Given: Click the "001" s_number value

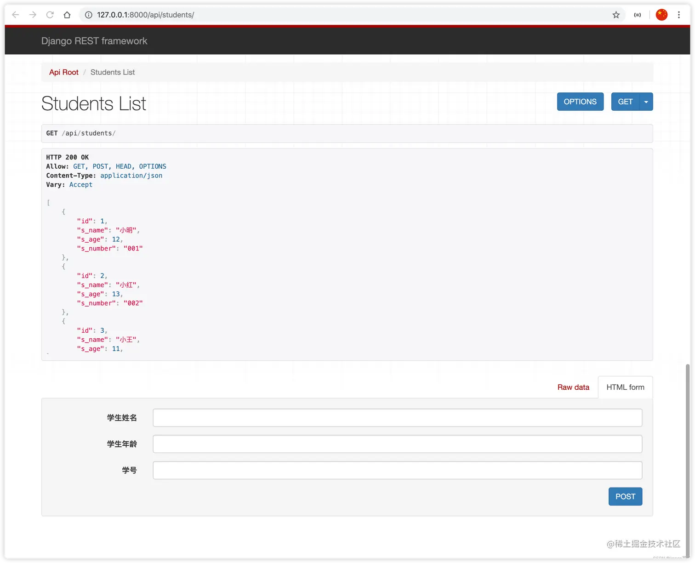Looking at the screenshot, I should point(133,249).
